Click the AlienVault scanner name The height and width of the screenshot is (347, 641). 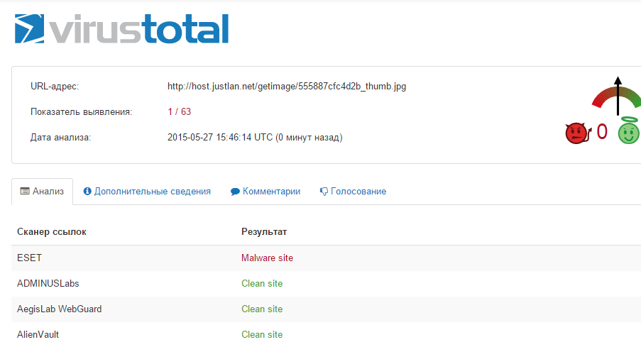(38, 334)
